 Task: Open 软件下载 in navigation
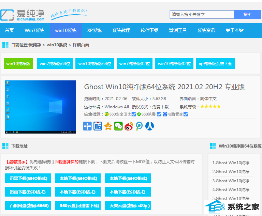[149, 30]
